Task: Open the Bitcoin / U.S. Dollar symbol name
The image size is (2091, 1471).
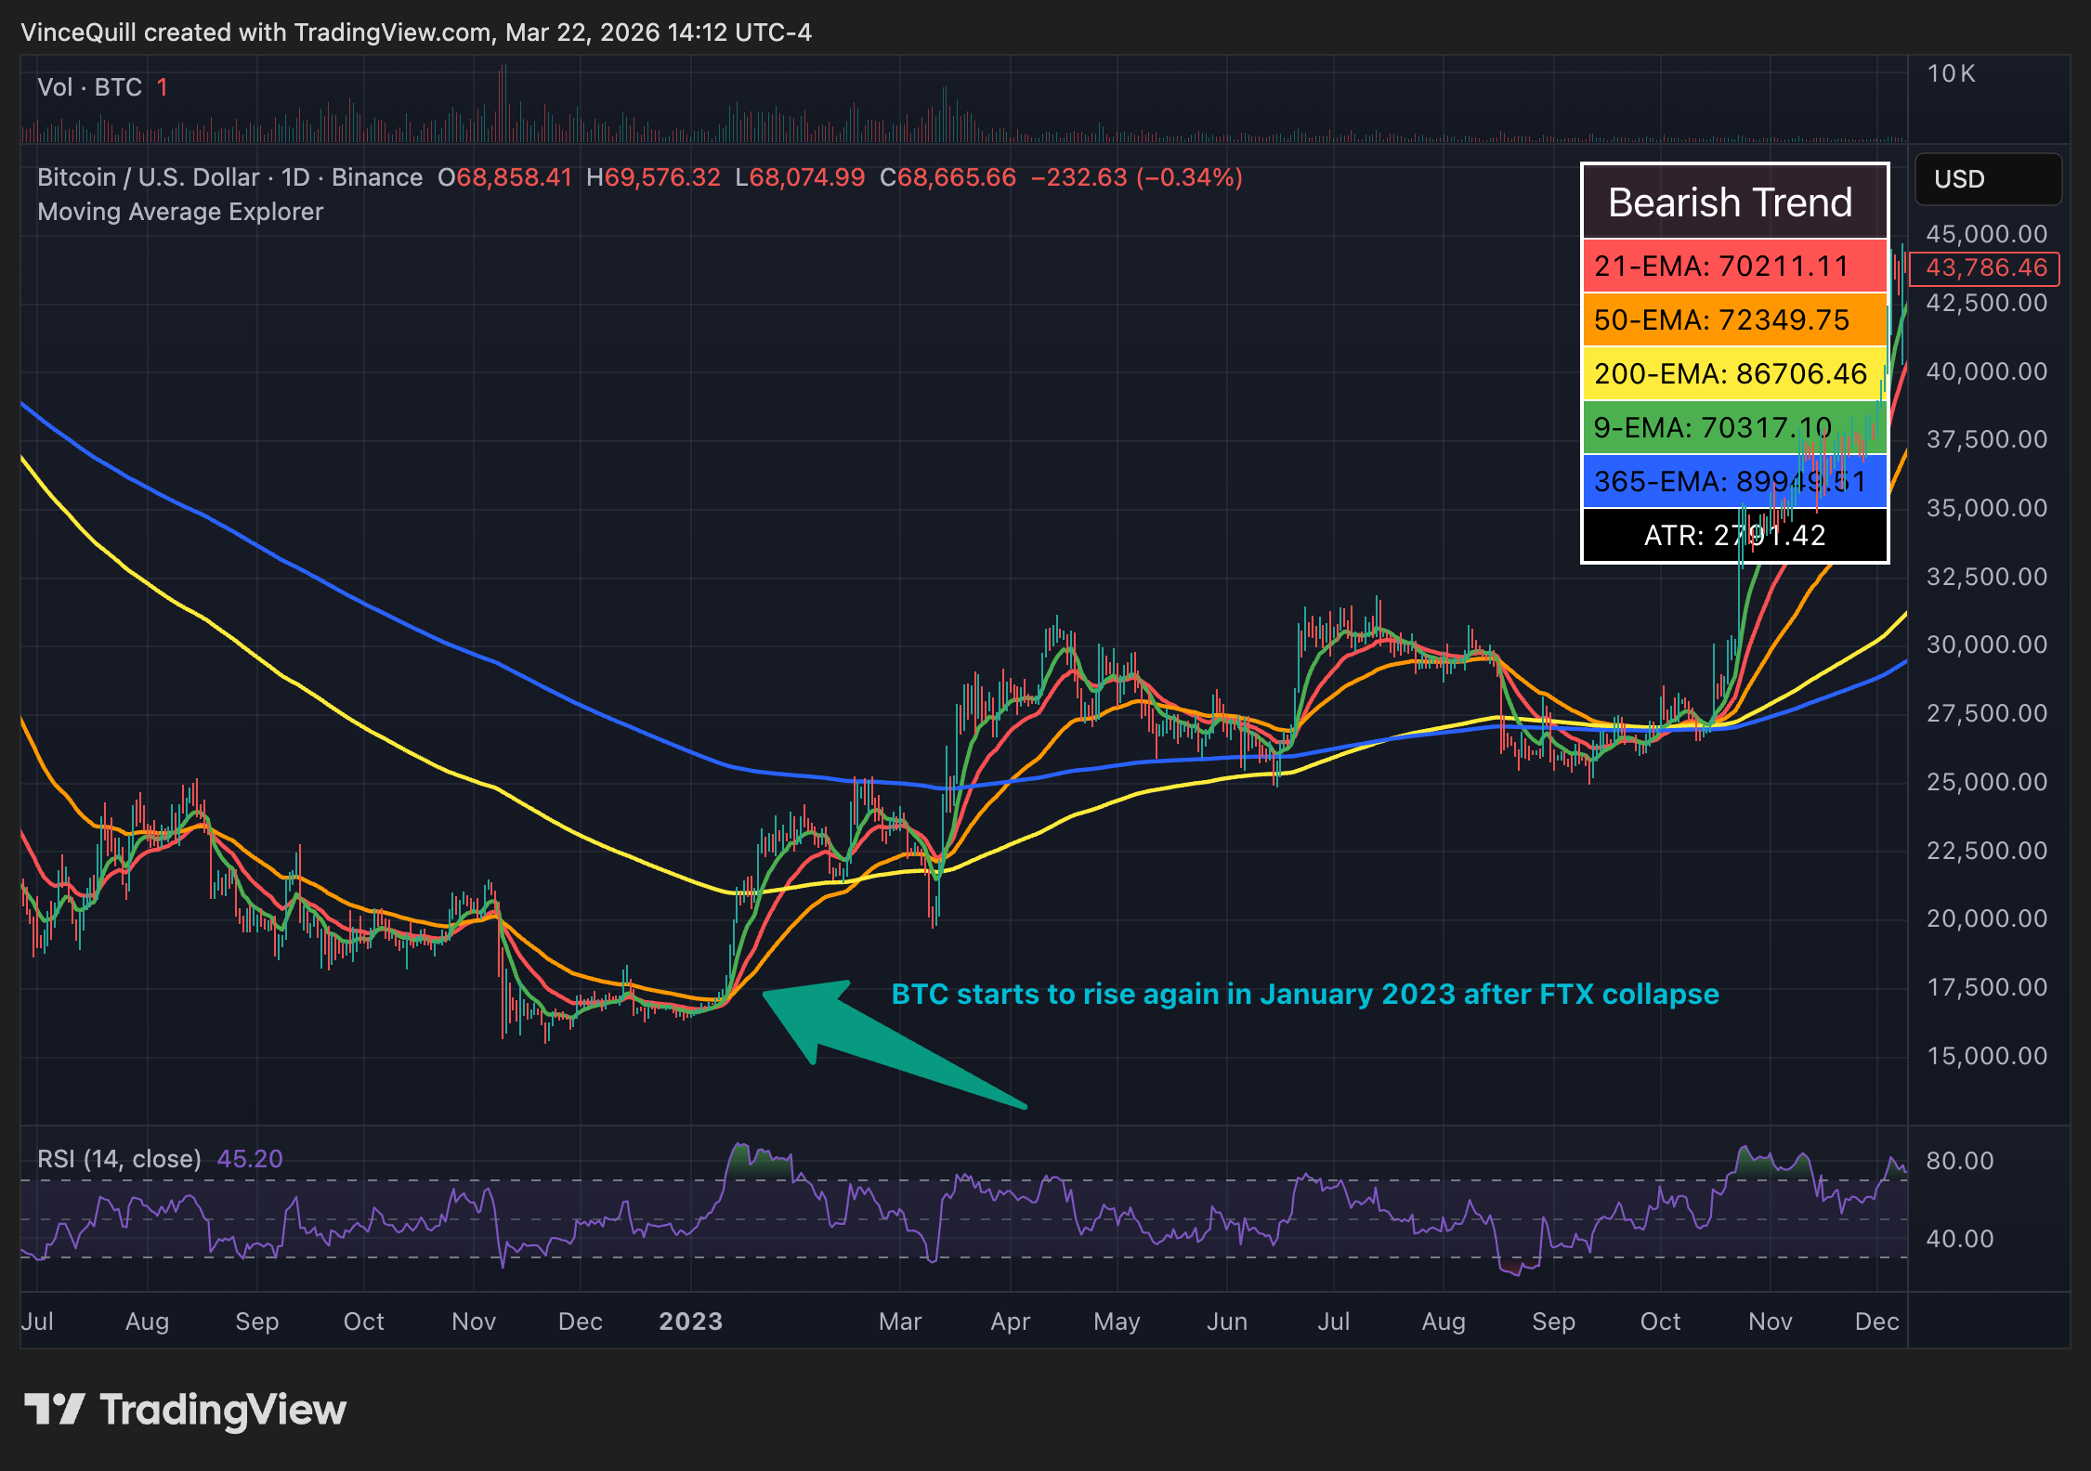Action: click(149, 176)
